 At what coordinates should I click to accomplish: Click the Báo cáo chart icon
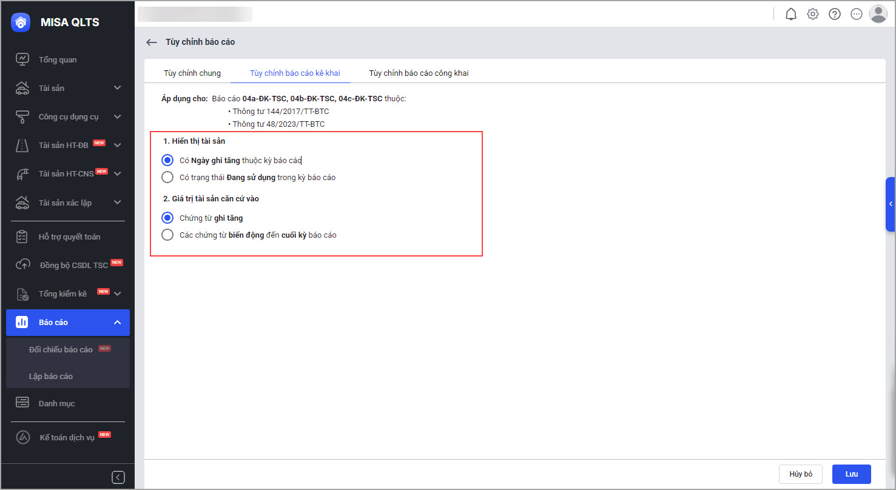(22, 322)
